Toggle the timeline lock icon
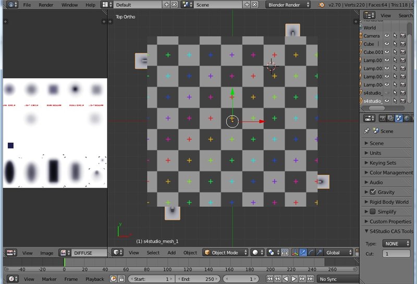 [122, 279]
